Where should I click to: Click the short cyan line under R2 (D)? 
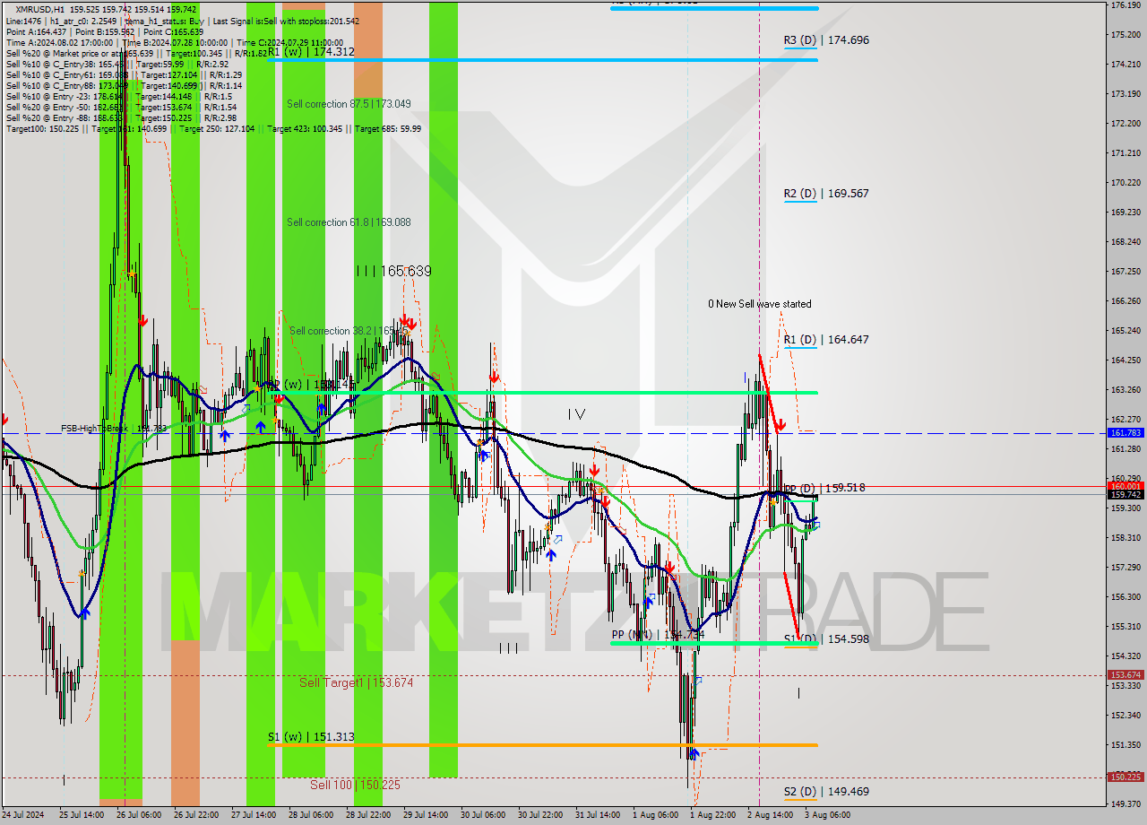point(800,201)
